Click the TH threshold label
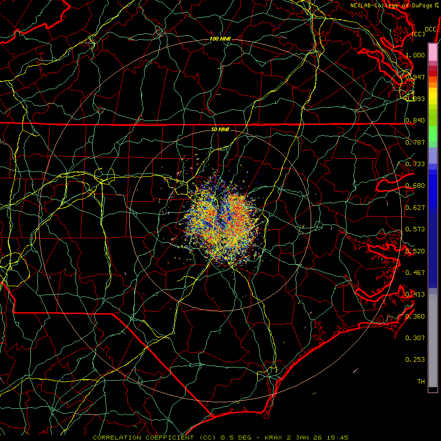Image resolution: width=441 pixels, height=441 pixels. tap(421, 382)
